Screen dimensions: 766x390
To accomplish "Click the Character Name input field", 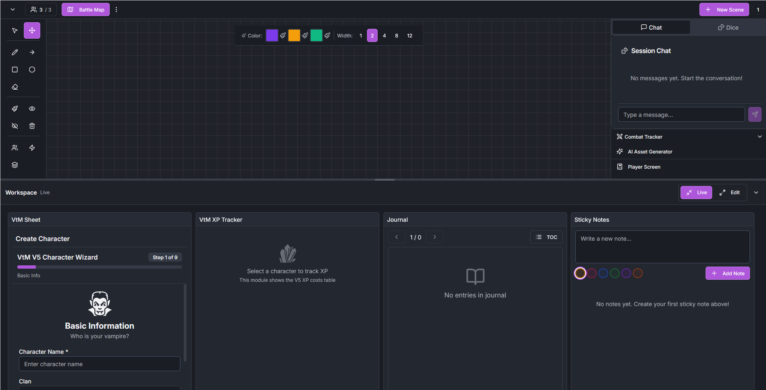I will click(x=99, y=364).
